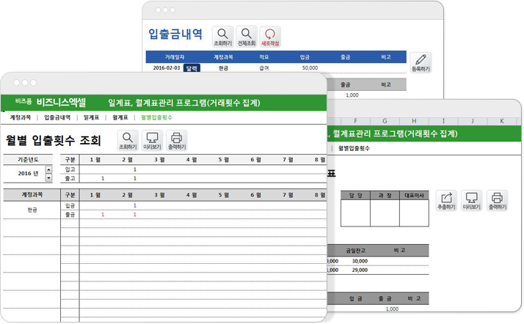The width and height of the screenshot is (524, 324).
Task: Switch to the 입출금내역 tab
Action: 57,117
